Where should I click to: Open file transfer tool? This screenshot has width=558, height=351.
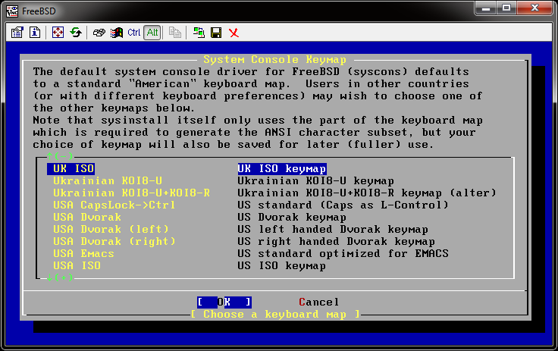point(174,33)
